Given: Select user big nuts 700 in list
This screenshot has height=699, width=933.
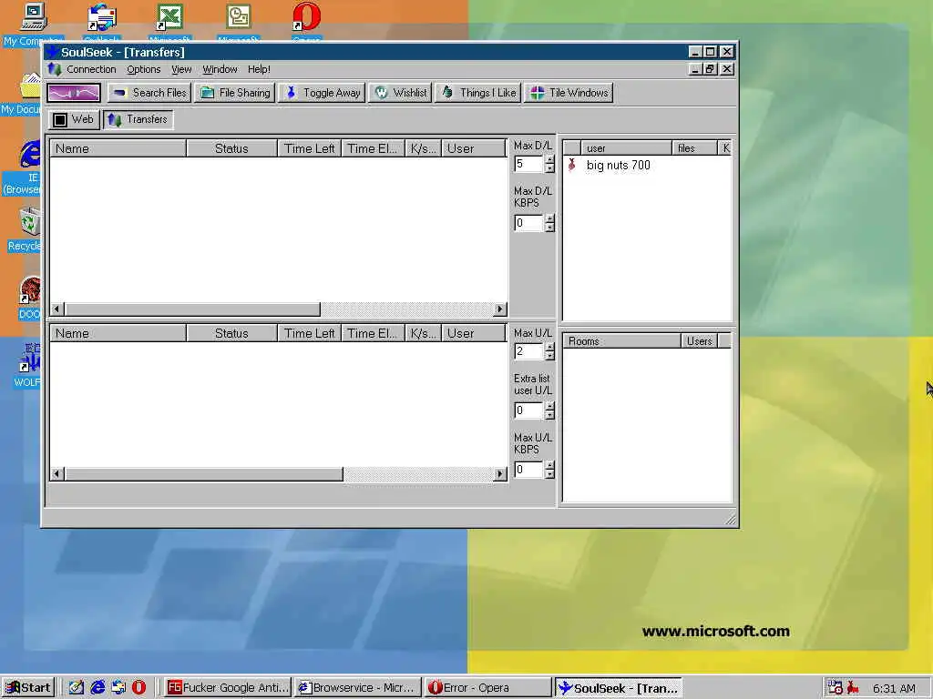Looking at the screenshot, I should tap(618, 166).
